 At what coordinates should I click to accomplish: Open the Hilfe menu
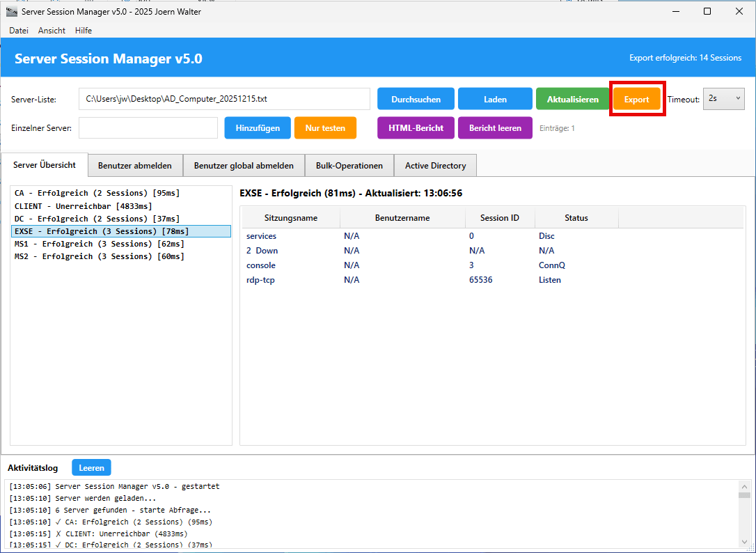pos(84,31)
